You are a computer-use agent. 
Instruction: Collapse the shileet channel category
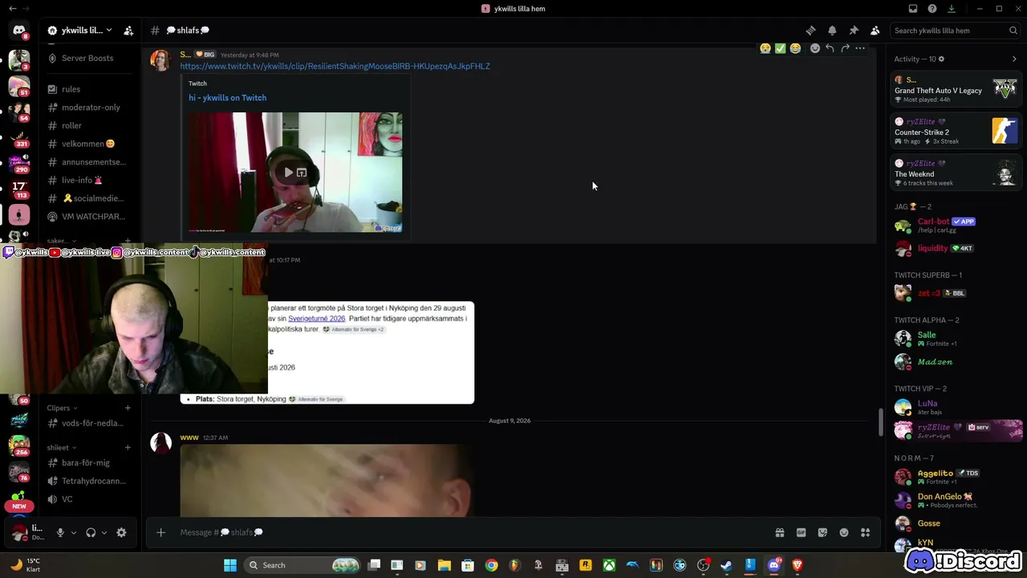click(61, 447)
